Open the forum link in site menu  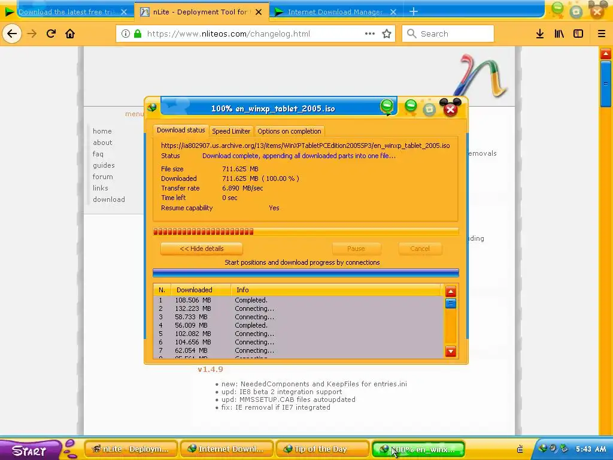[x=102, y=177]
